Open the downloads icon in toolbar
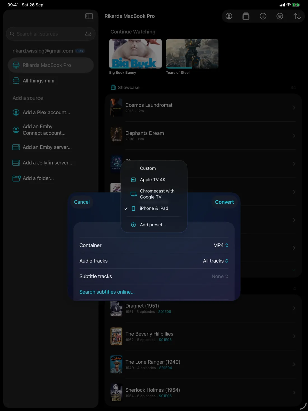The width and height of the screenshot is (308, 411). [x=263, y=16]
